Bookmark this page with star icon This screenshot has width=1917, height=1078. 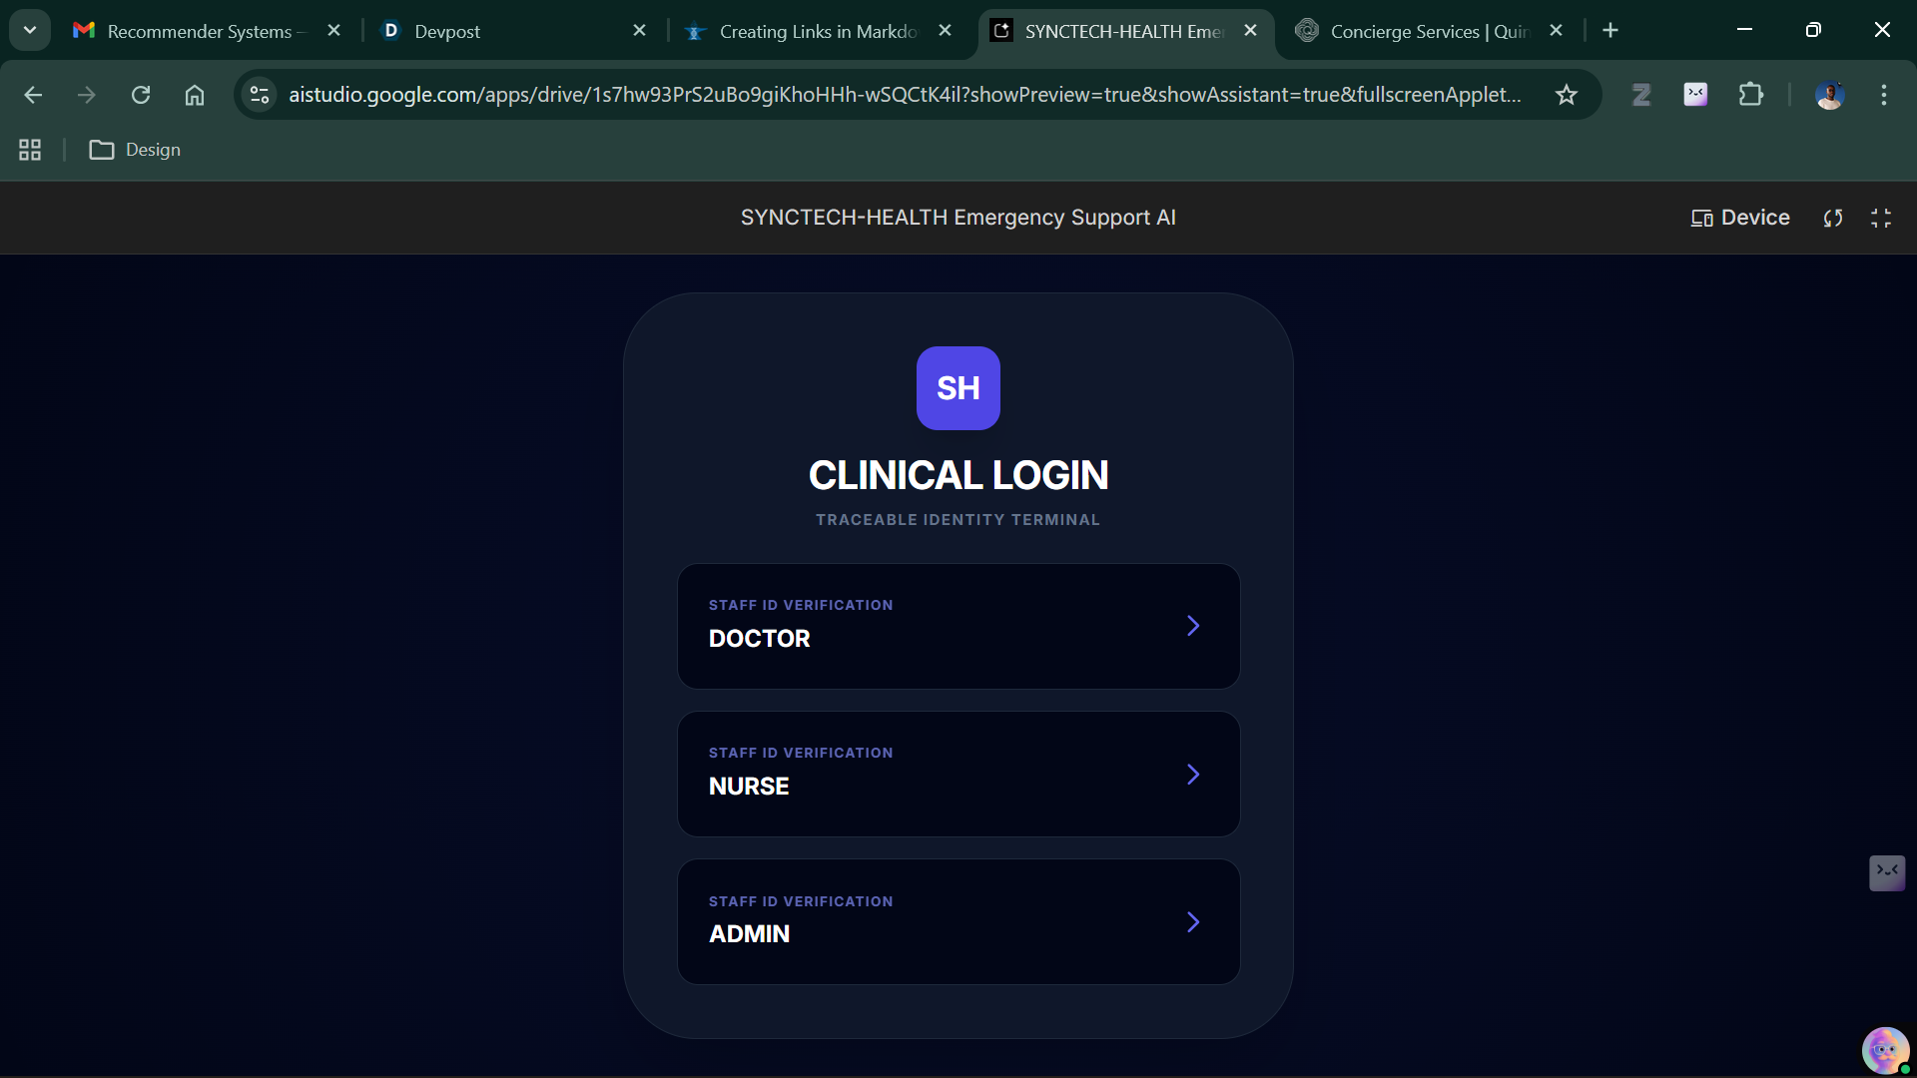(x=1566, y=95)
